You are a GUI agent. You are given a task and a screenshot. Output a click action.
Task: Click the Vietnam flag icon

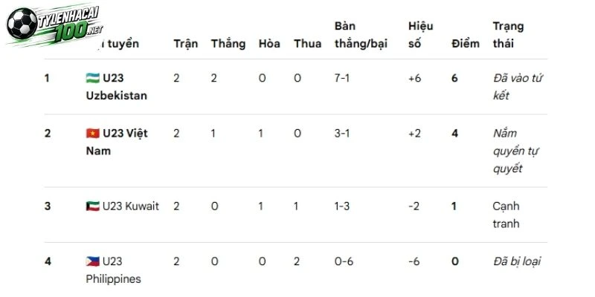click(92, 134)
